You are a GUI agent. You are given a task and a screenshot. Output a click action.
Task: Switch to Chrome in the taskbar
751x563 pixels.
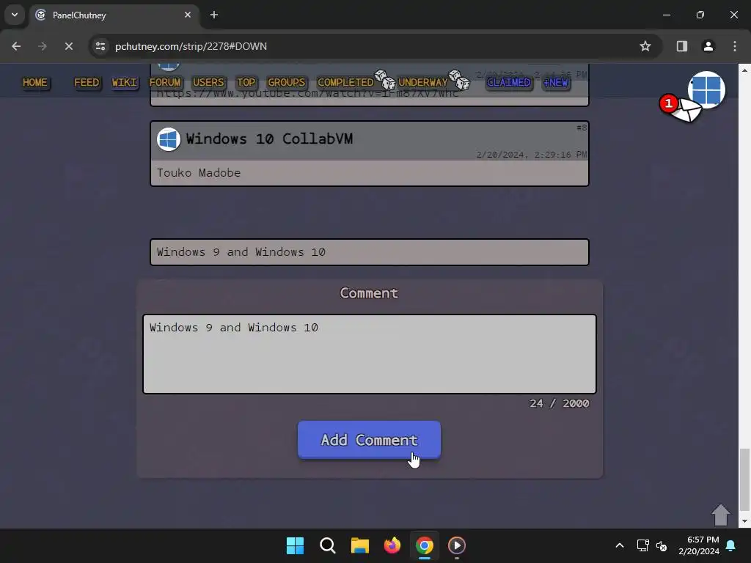[425, 545]
